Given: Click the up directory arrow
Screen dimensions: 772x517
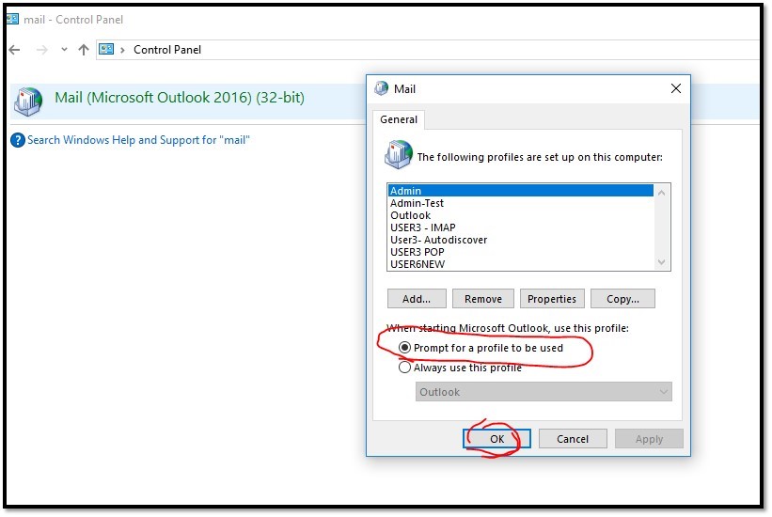Looking at the screenshot, I should click(x=84, y=49).
